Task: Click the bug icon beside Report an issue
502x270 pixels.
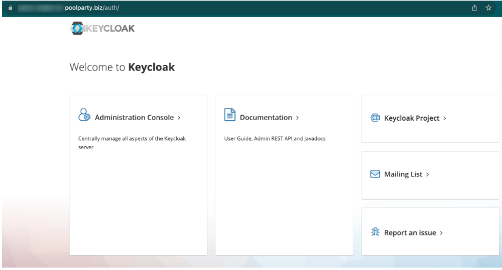Action: (375, 232)
